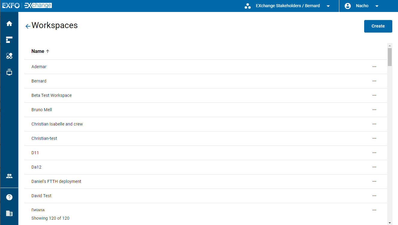The image size is (398, 225).
Task: Open the actions menu for Daniel's FTTH deployment
Action: (x=374, y=181)
